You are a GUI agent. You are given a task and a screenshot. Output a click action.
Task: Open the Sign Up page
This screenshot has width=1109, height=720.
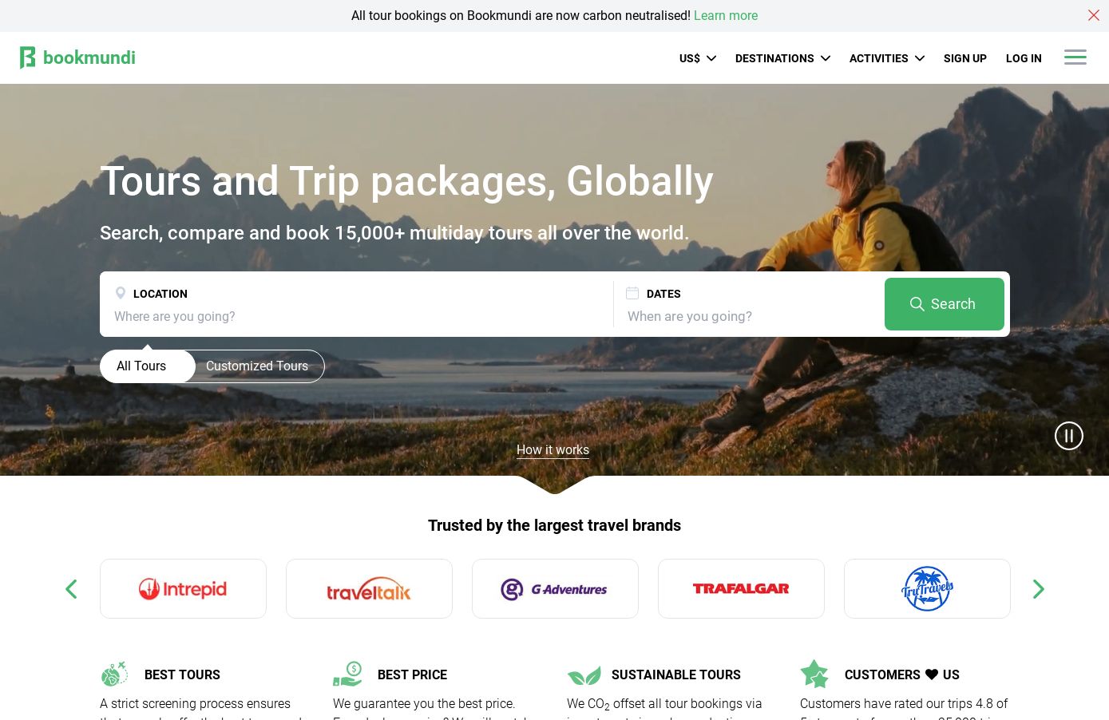click(x=964, y=58)
